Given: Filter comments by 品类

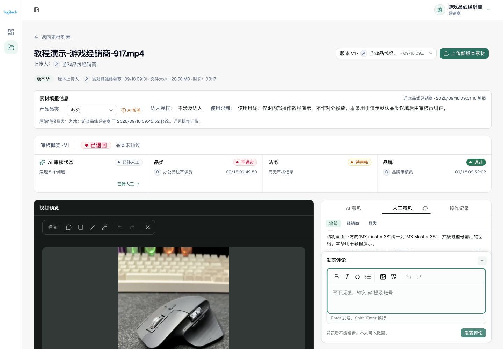Looking at the screenshot, I should click(x=372, y=223).
